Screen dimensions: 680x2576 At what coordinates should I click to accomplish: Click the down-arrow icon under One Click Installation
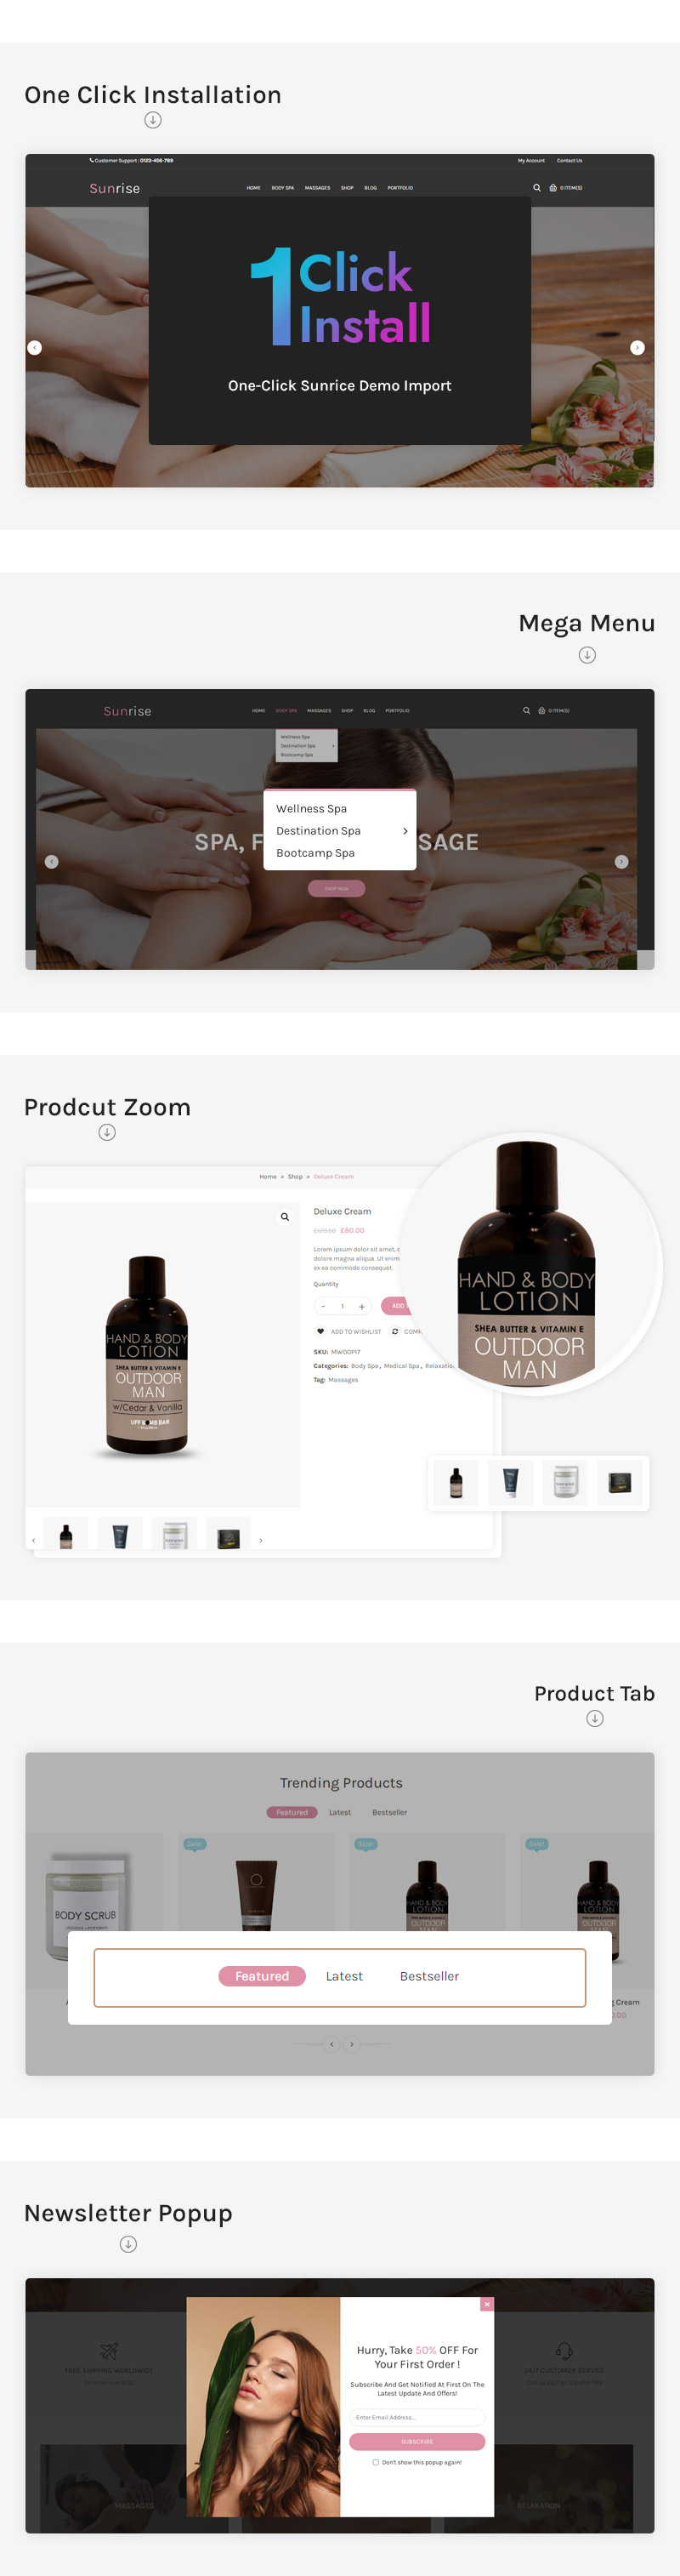(x=153, y=120)
